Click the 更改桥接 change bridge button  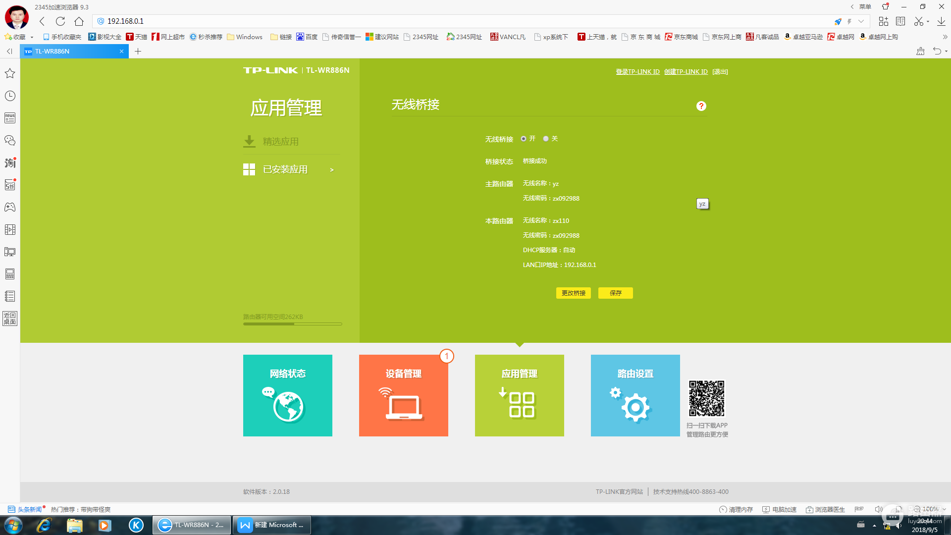coord(573,293)
